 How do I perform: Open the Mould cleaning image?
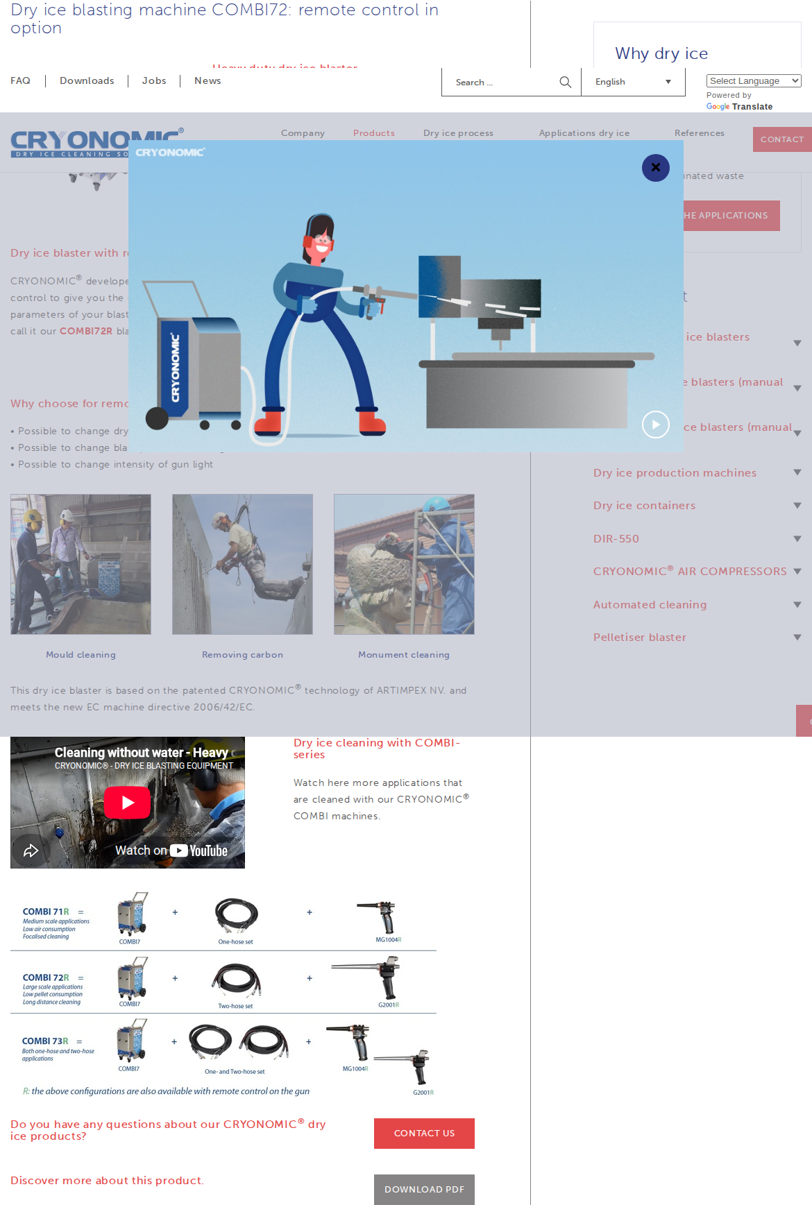pos(81,564)
